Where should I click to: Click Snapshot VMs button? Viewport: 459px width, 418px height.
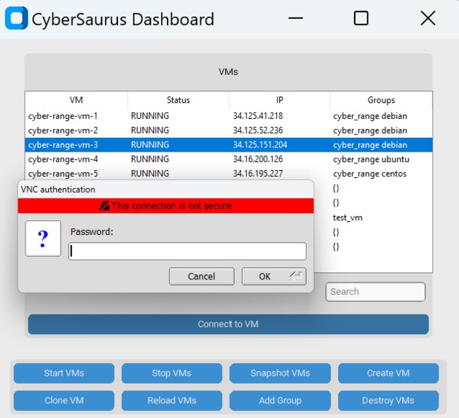point(280,374)
